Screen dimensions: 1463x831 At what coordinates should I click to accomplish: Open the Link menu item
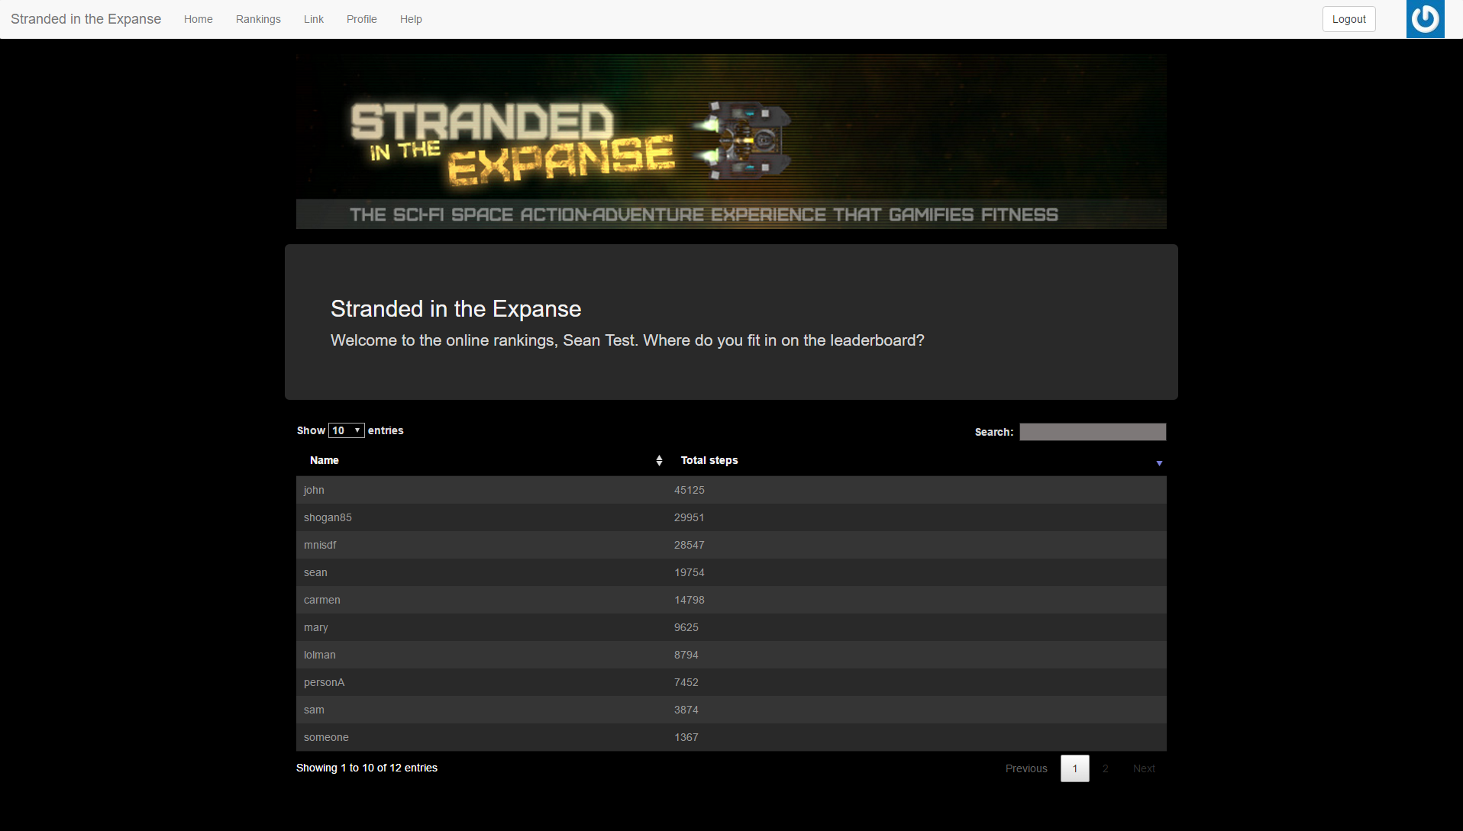[x=314, y=19]
